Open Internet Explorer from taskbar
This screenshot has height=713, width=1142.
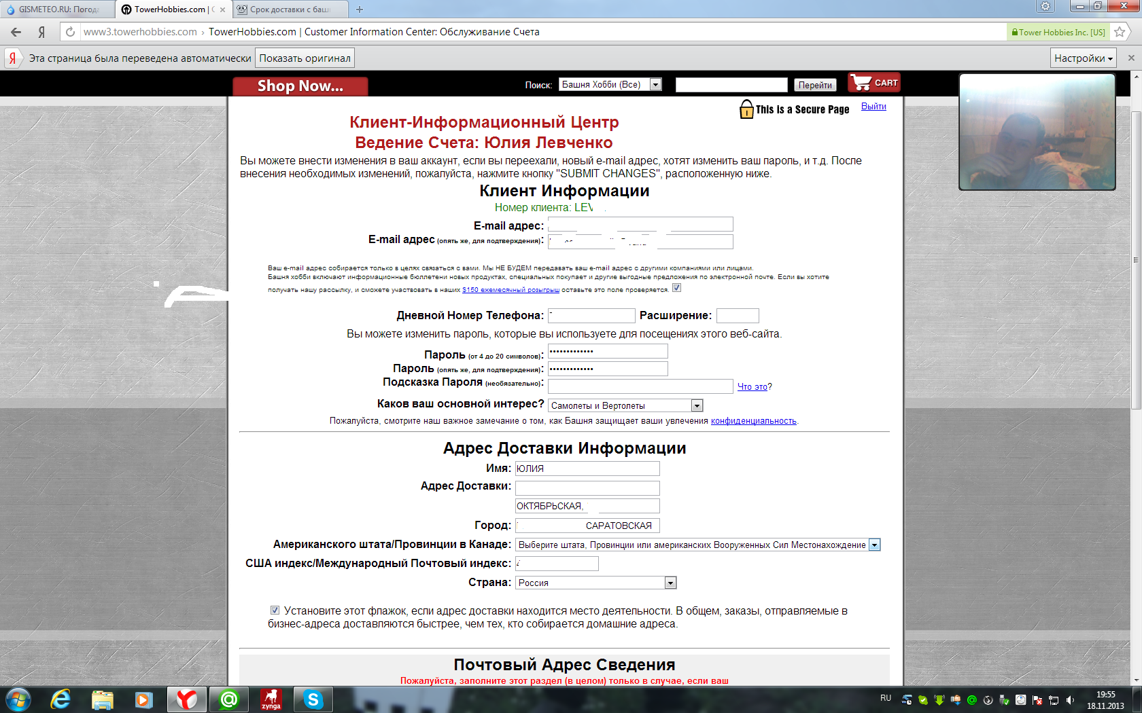[60, 699]
